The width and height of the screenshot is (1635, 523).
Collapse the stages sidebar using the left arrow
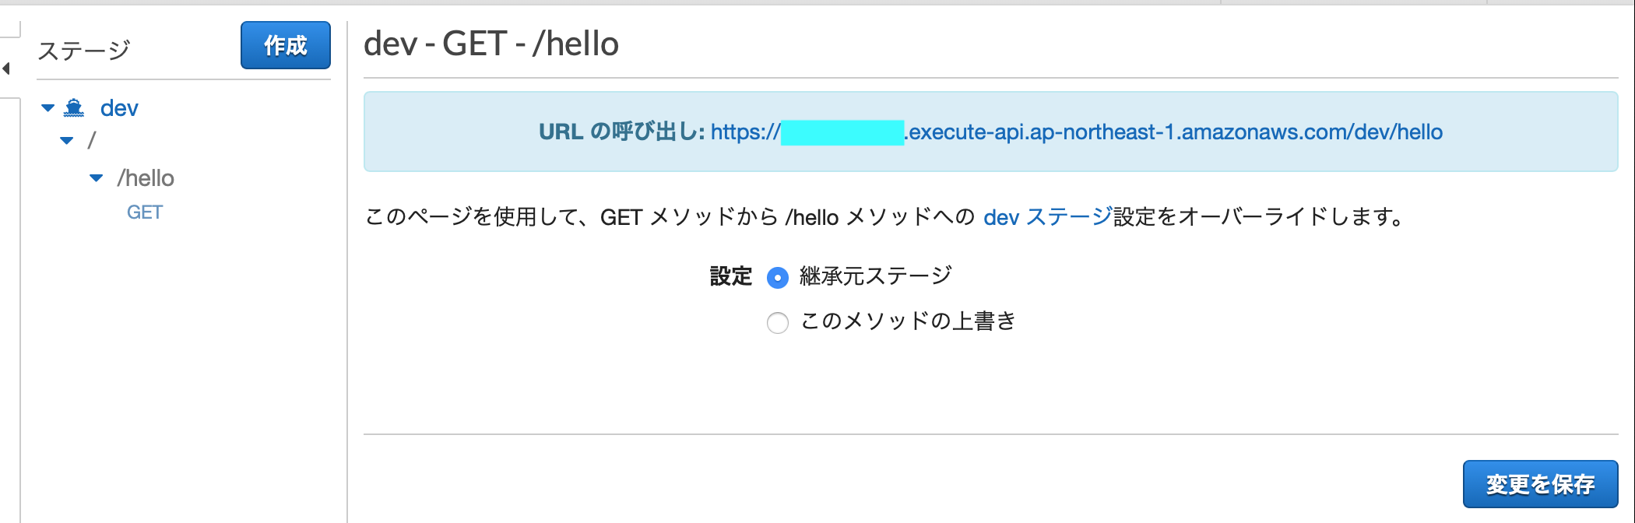(x=5, y=68)
